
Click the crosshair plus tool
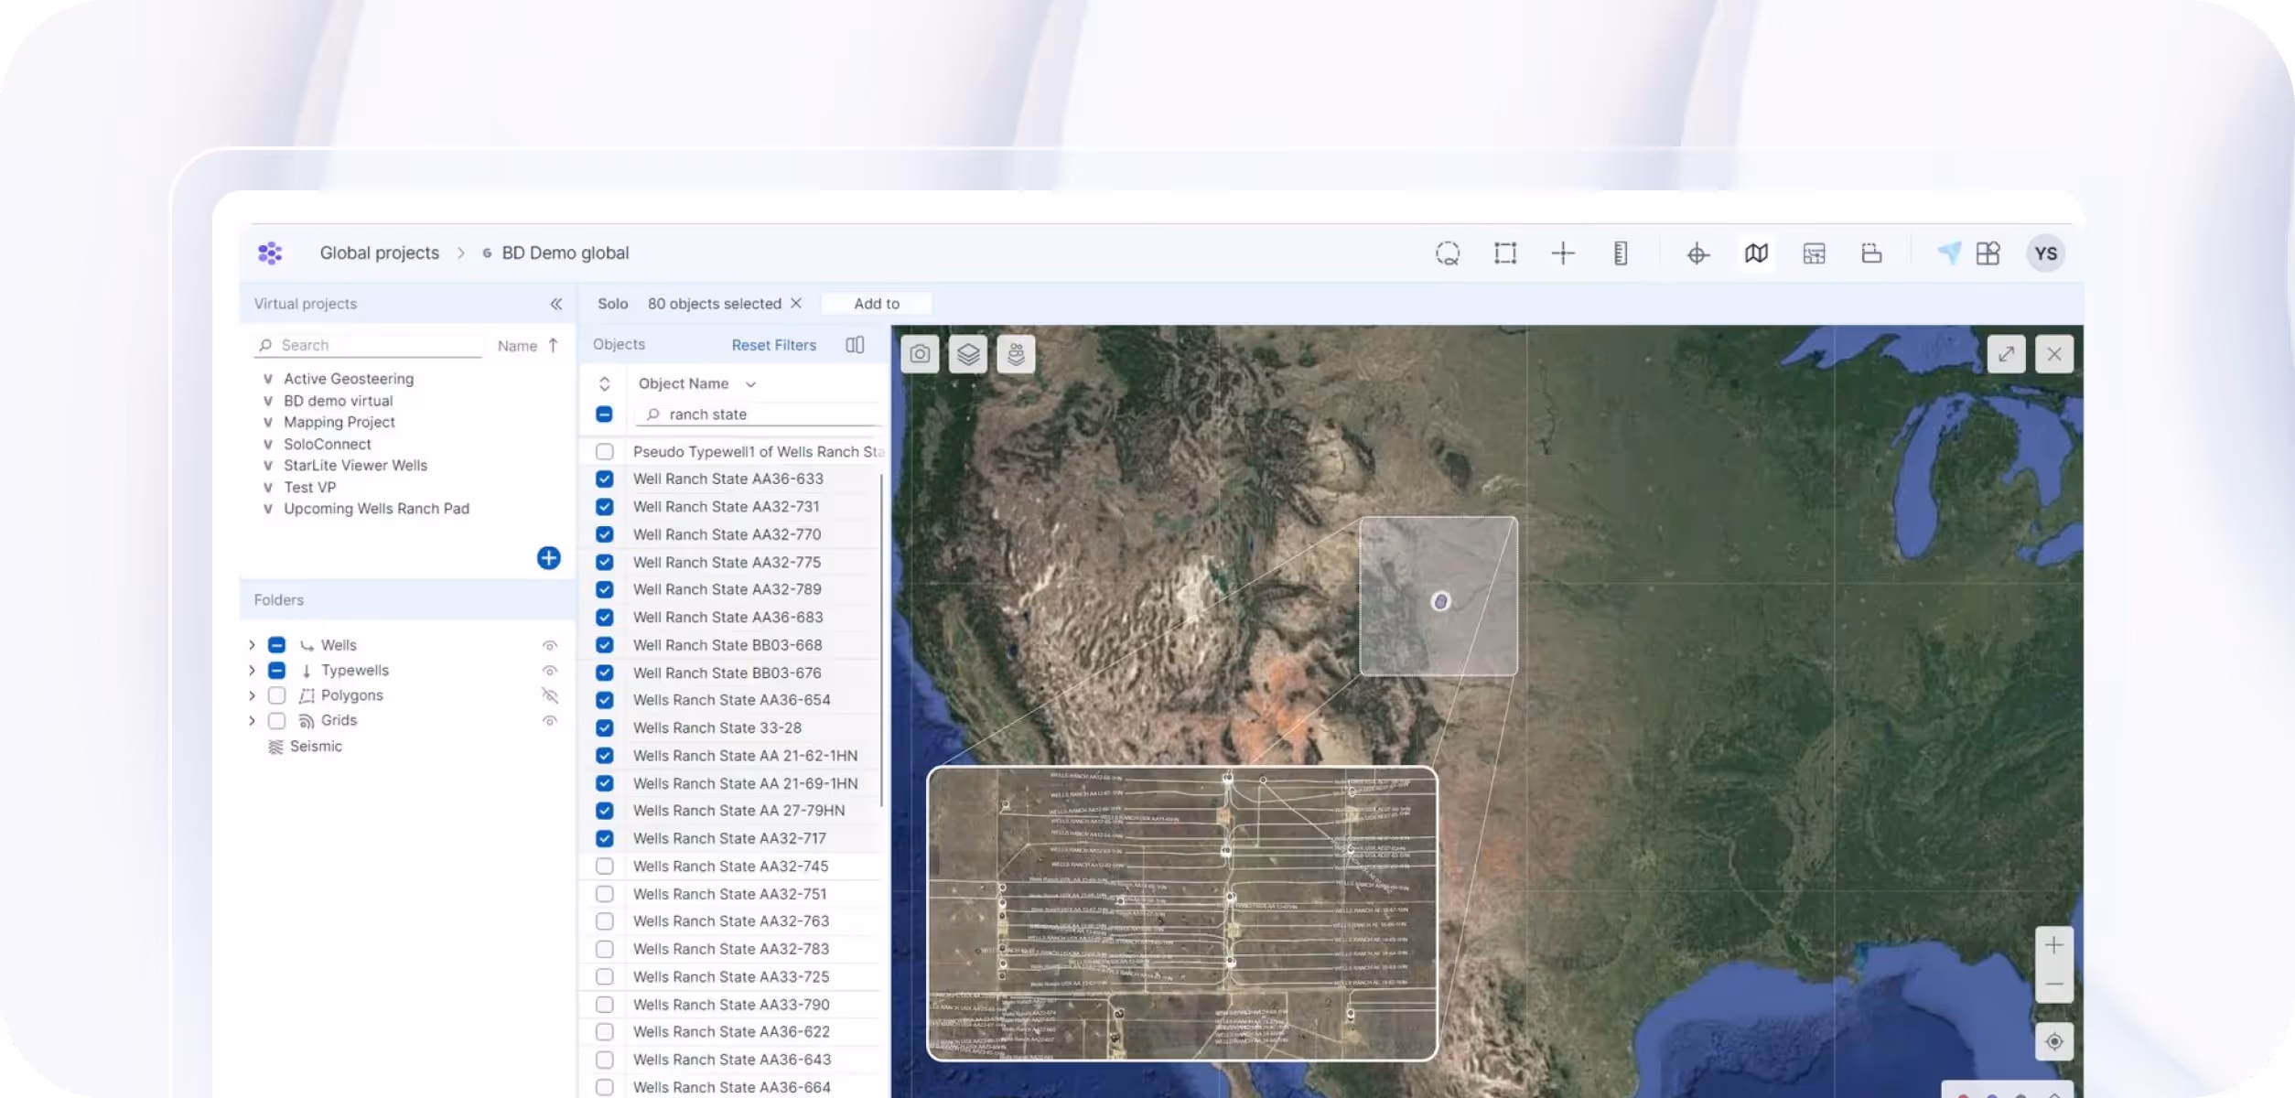click(x=1563, y=253)
